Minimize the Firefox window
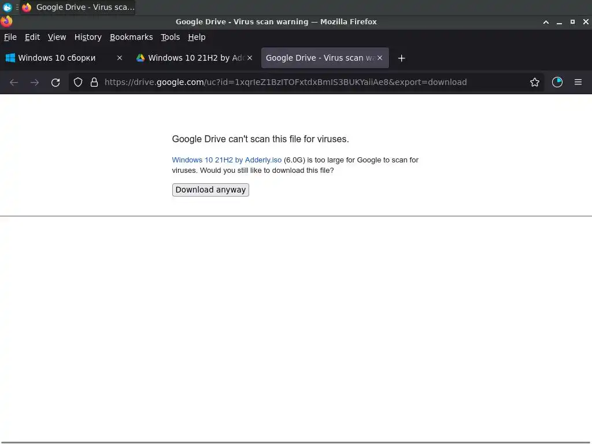Screen dimensions: 592x444 tap(559, 23)
